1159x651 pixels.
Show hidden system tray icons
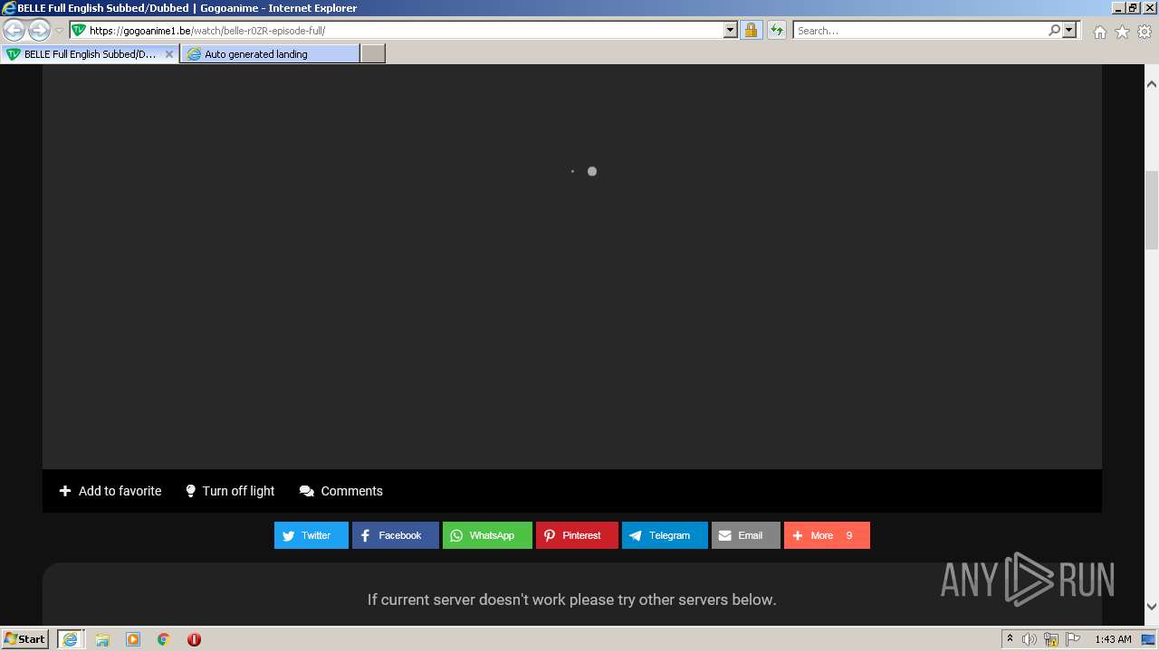[1010, 639]
